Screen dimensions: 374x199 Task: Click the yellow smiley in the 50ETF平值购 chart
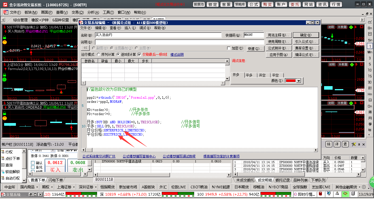(4, 42)
